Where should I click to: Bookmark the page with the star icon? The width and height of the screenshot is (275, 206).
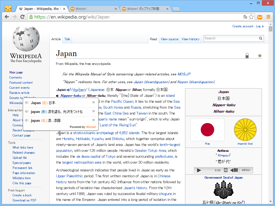(x=251, y=17)
